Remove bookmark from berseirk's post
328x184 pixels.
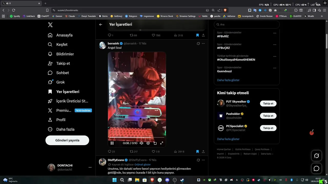point(197,152)
